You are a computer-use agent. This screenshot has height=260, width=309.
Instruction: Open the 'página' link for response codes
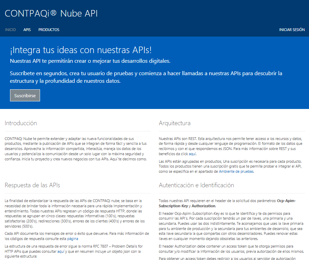pos(73,239)
